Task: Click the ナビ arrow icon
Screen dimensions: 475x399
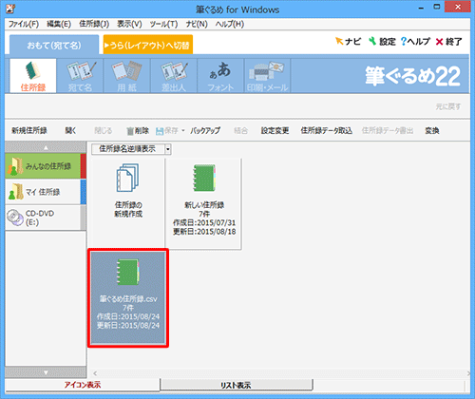Action: 348,42
